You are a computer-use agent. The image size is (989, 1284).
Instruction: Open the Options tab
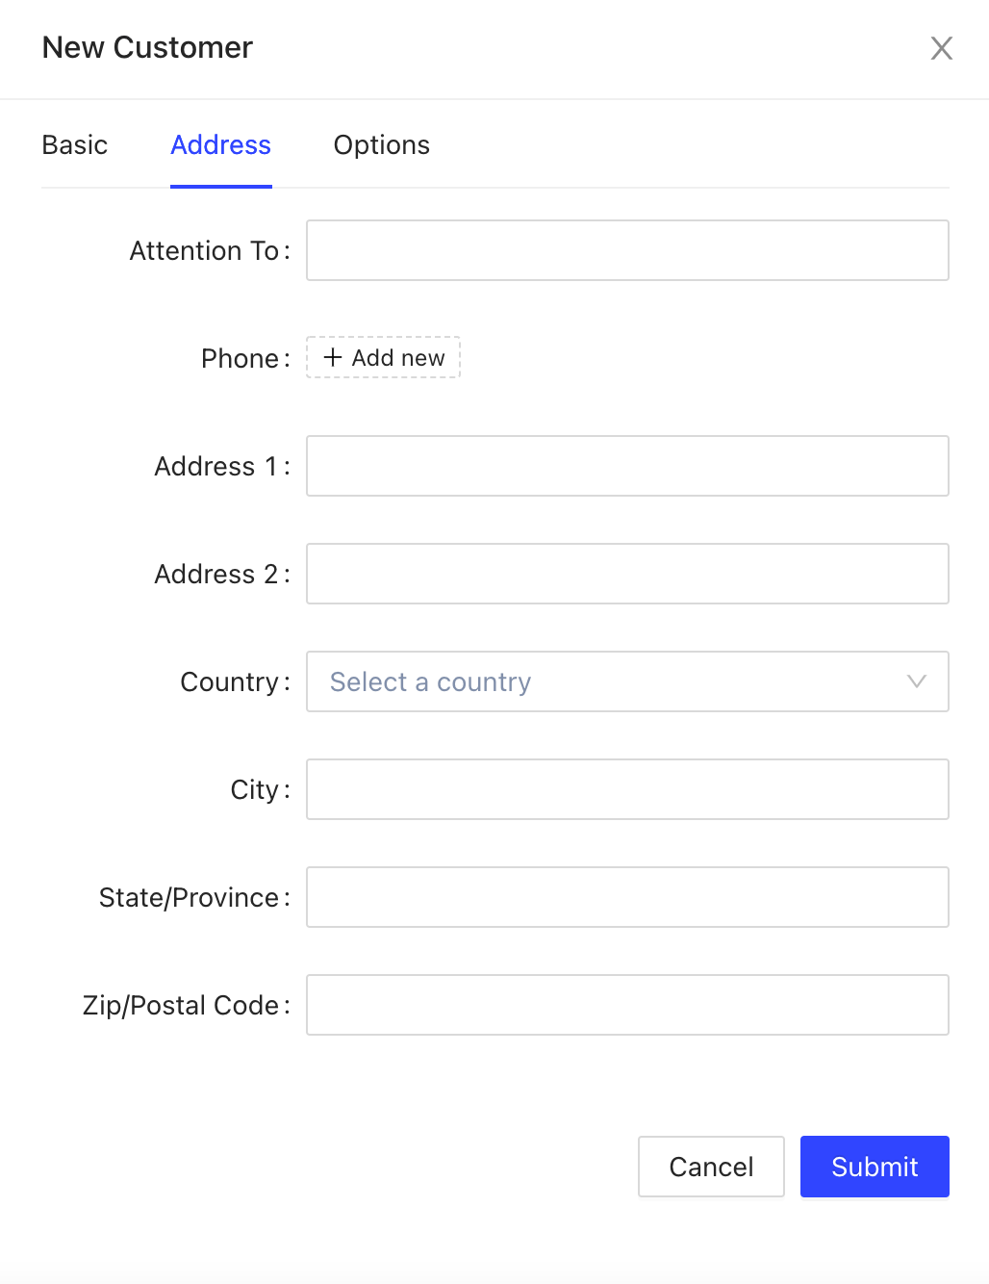tap(381, 145)
